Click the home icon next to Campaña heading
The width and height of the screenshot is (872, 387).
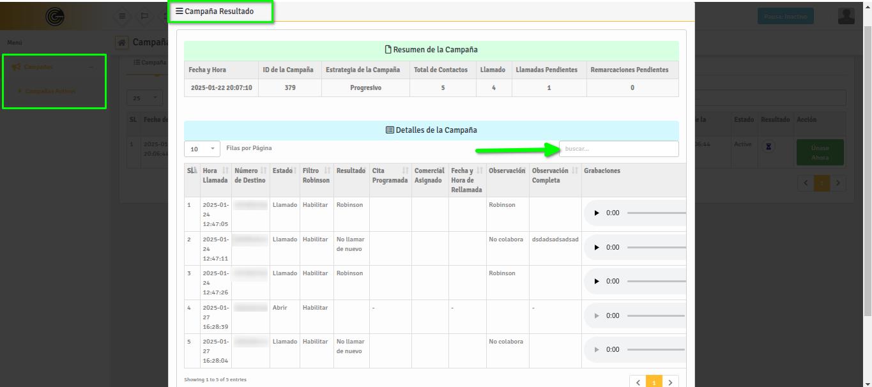point(122,43)
